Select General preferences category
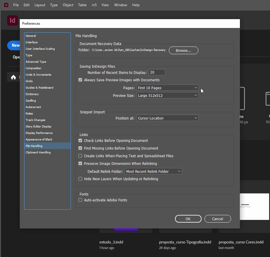The height and width of the screenshot is (257, 270). [47, 36]
